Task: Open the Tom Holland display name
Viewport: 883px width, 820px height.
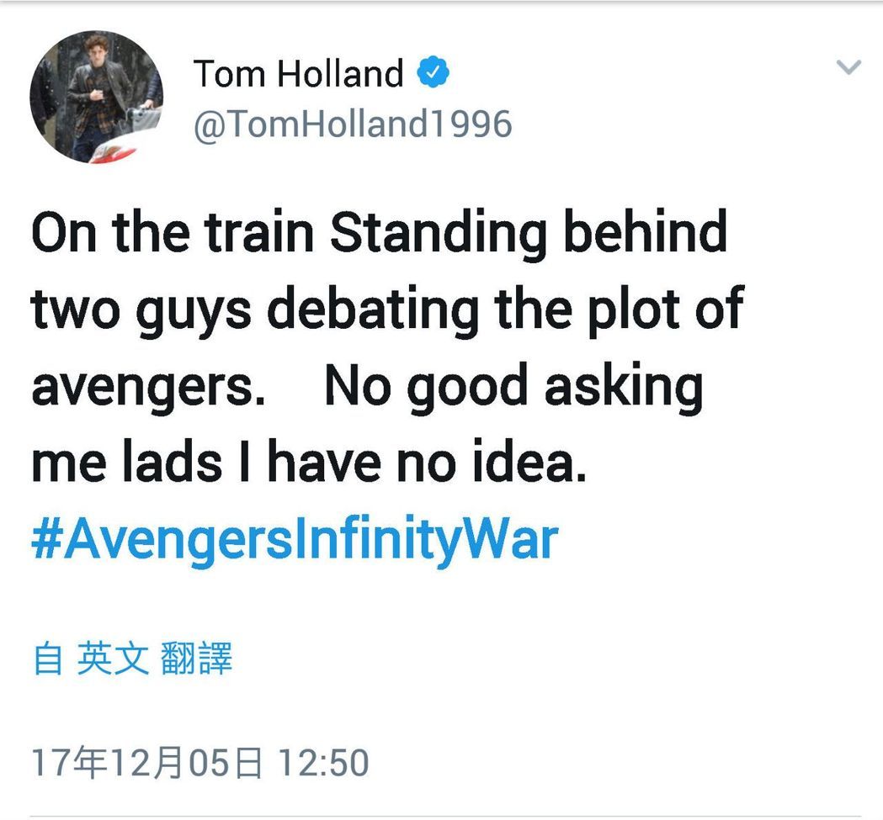Action: 299,73
